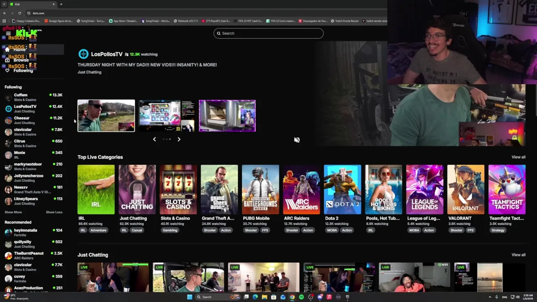Open Jollyrancherzoo in the Following list
The width and height of the screenshot is (537, 302).
coord(33,178)
